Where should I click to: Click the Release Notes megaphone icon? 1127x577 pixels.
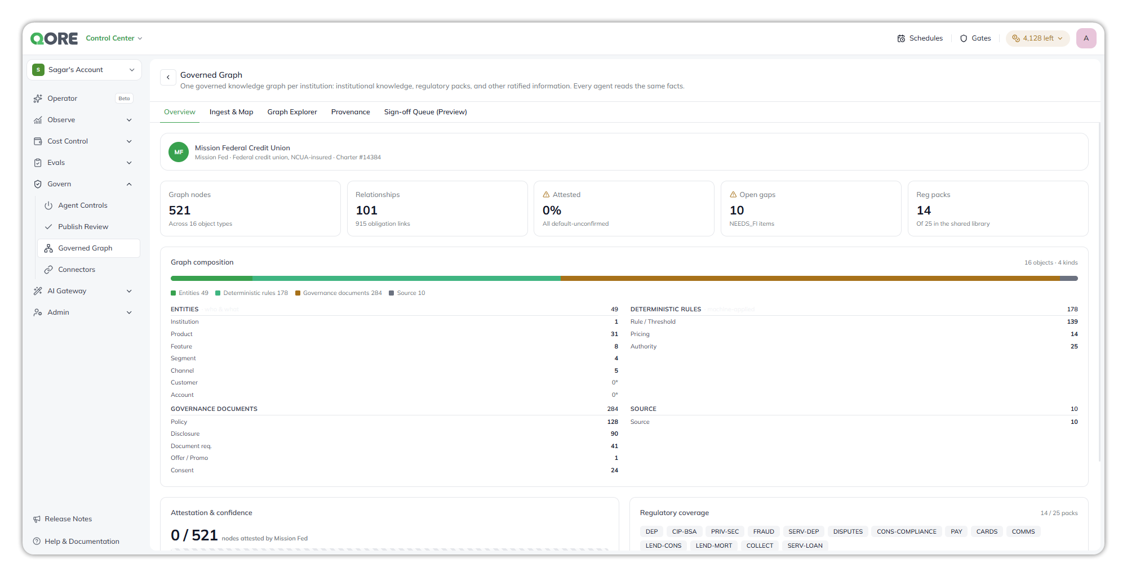[37, 519]
